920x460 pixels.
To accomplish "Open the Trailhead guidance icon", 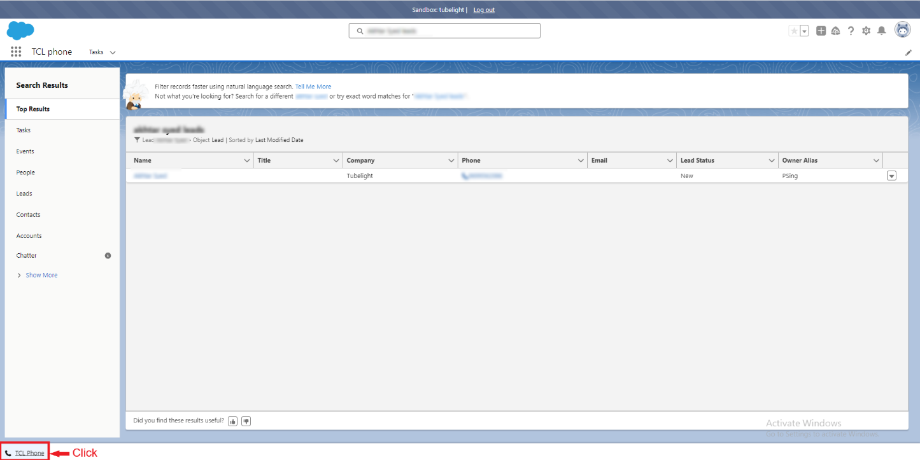I will [x=835, y=31].
